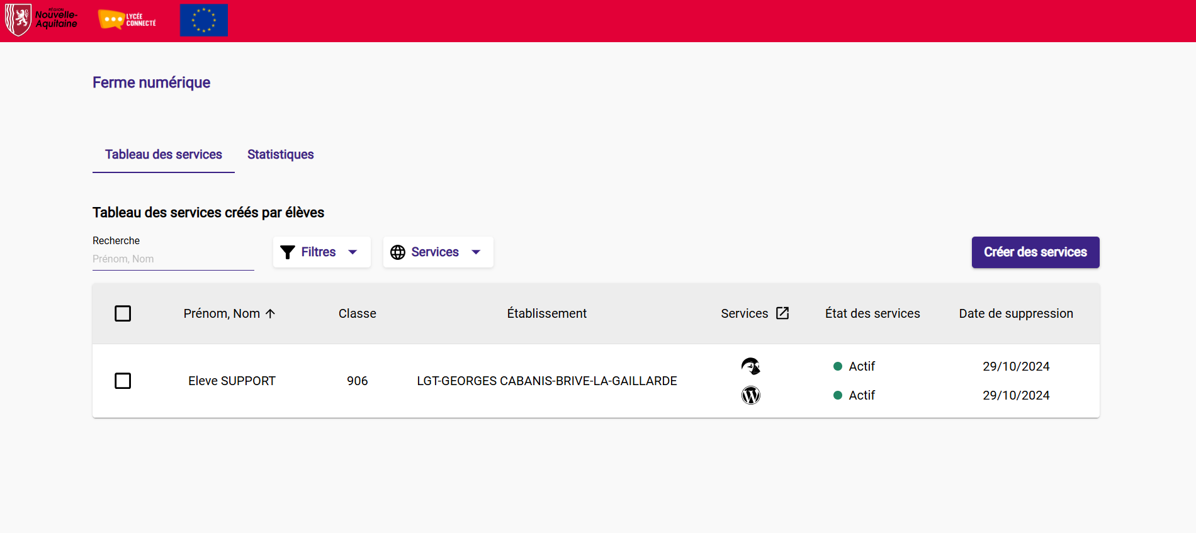Click the European Union flag icon
1196x533 pixels.
point(203,20)
